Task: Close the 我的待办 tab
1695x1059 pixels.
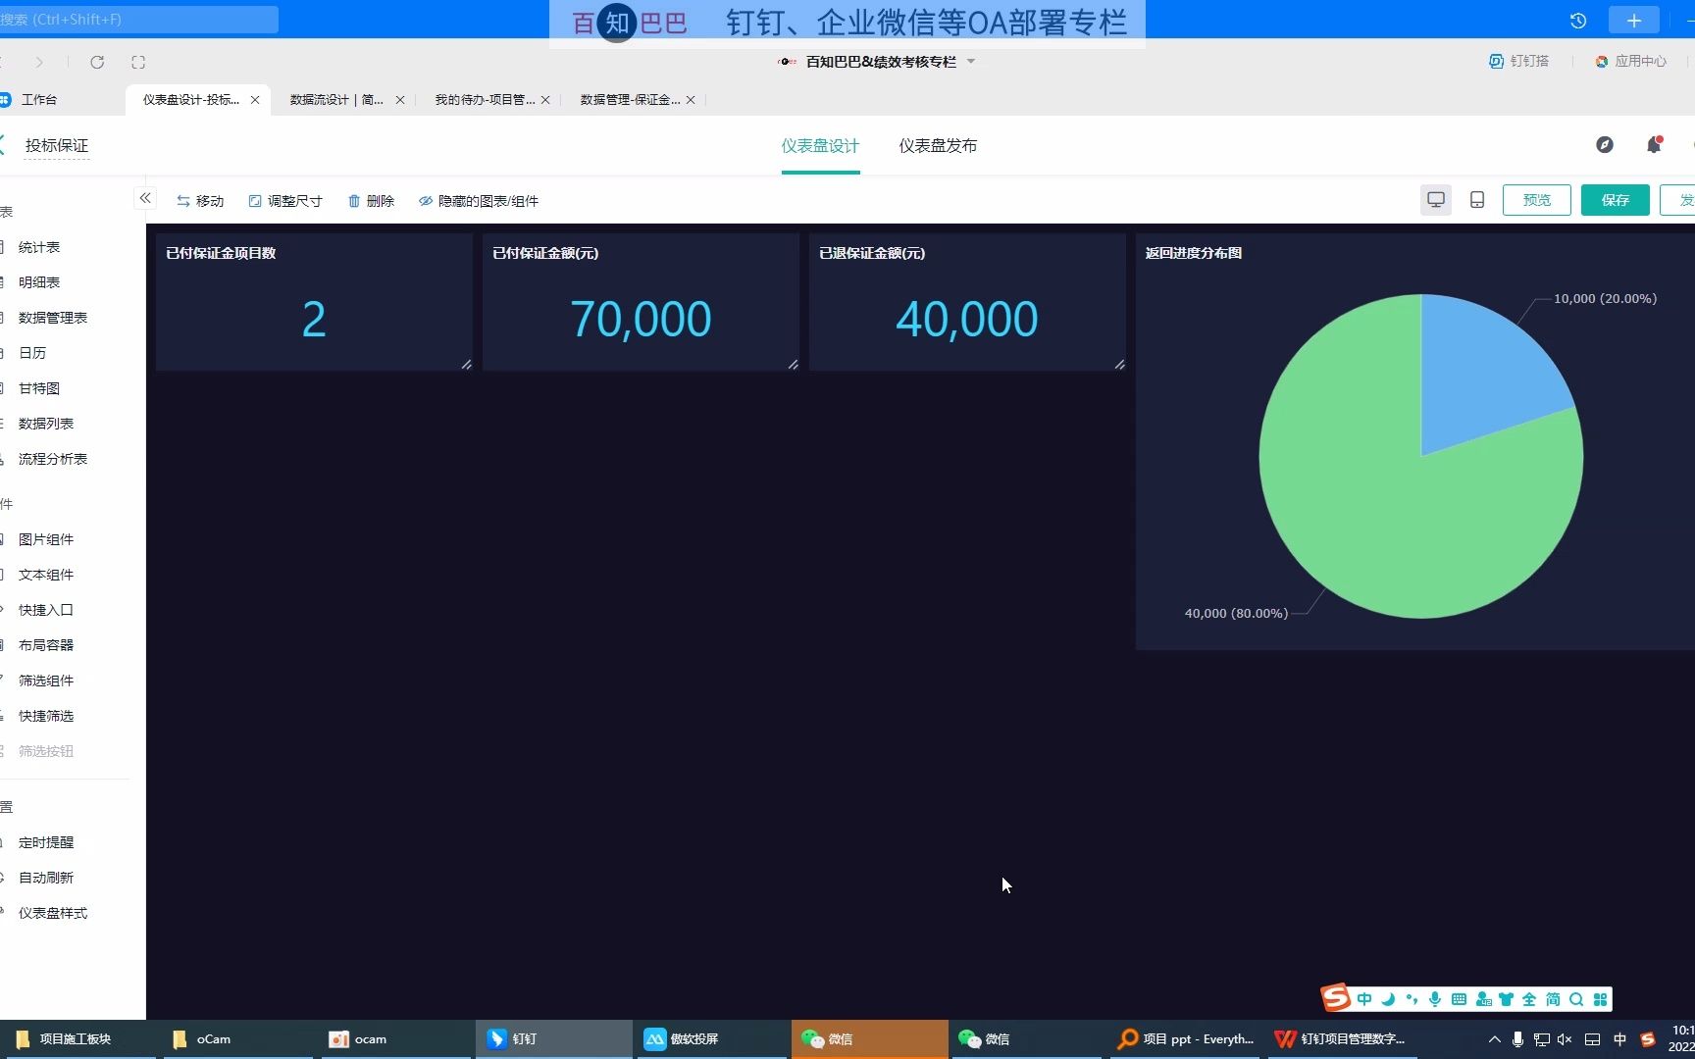Action: point(545,100)
